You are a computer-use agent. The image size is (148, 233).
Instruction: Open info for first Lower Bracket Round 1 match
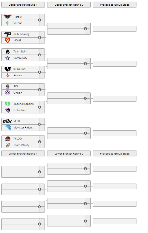(x=40, y=172)
